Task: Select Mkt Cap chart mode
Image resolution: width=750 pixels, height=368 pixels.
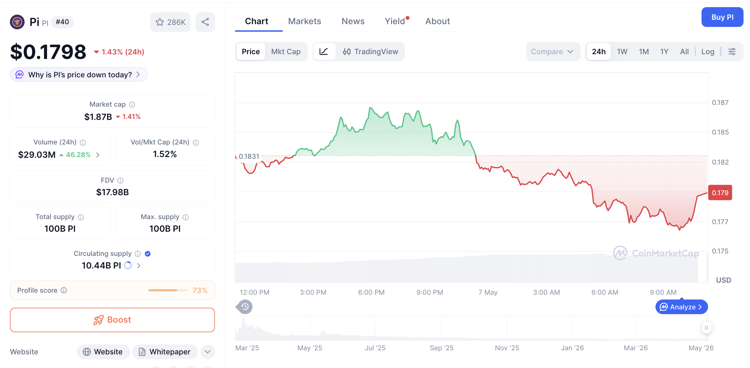Action: (x=286, y=52)
